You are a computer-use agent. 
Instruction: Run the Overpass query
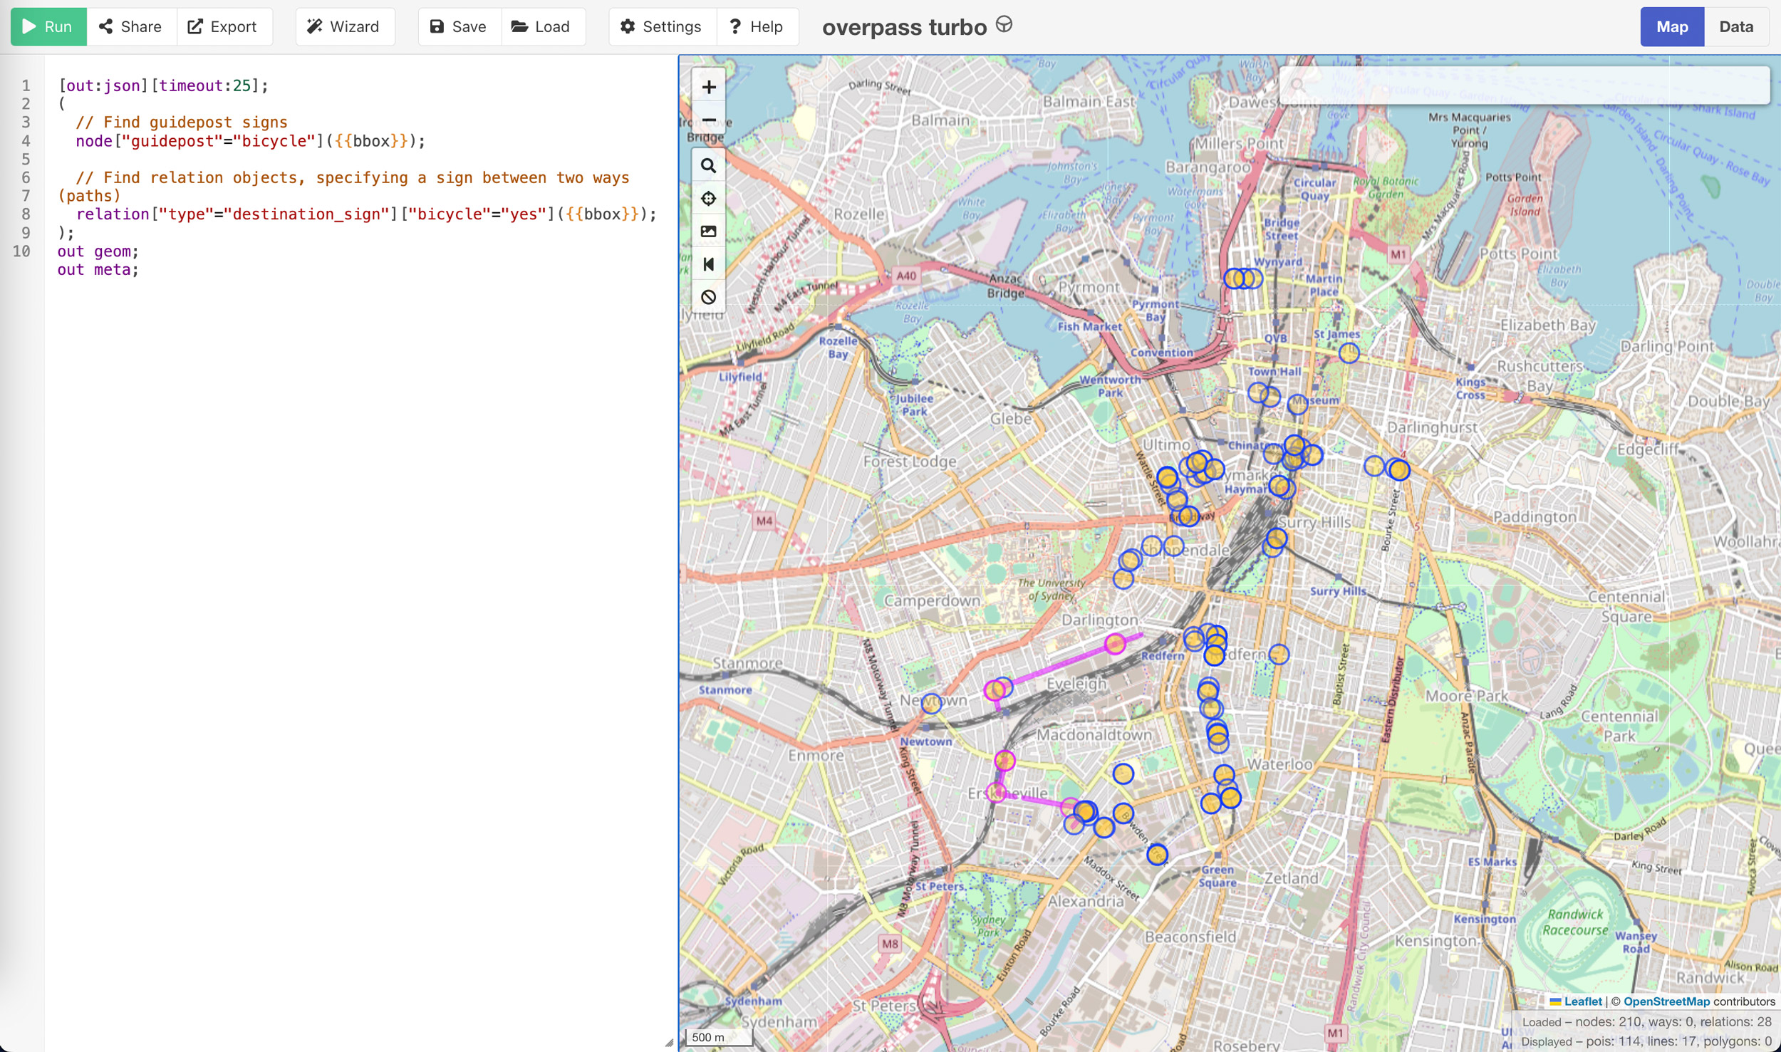[48, 26]
